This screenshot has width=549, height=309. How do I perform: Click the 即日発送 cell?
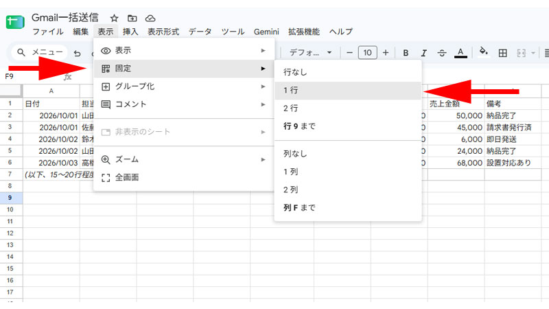pyautogui.click(x=513, y=139)
